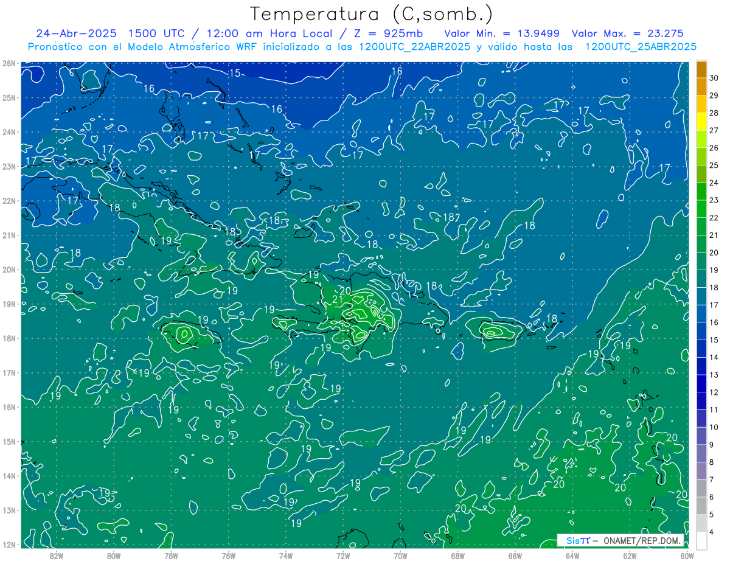Click the colorbar label '20'
This screenshot has width=730, height=564.
[714, 252]
